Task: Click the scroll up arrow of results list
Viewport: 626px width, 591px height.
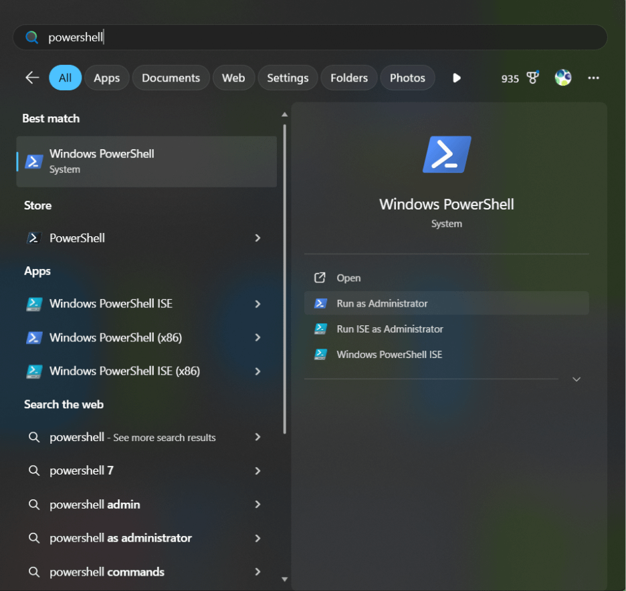Action: coord(285,114)
